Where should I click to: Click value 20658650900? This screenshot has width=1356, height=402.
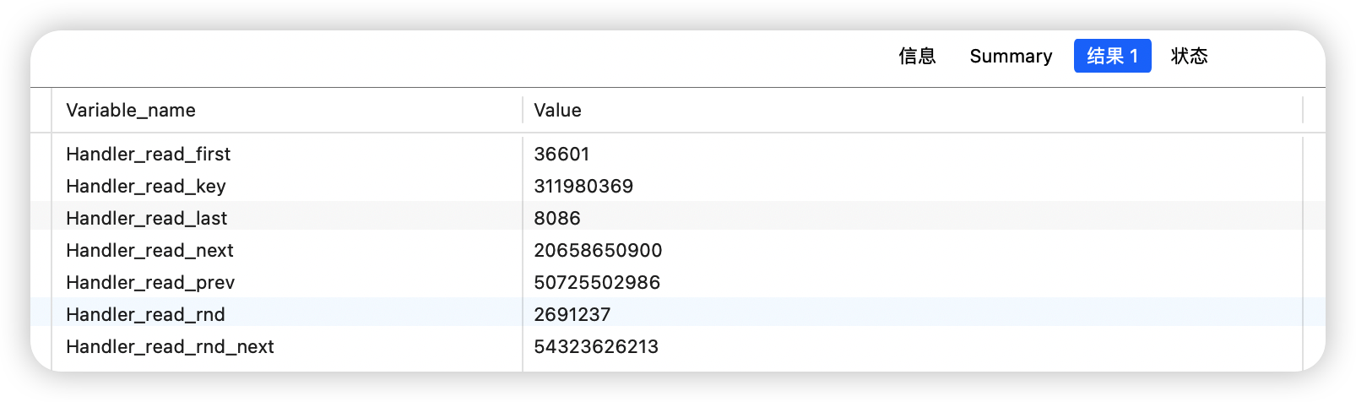pyautogui.click(x=598, y=251)
